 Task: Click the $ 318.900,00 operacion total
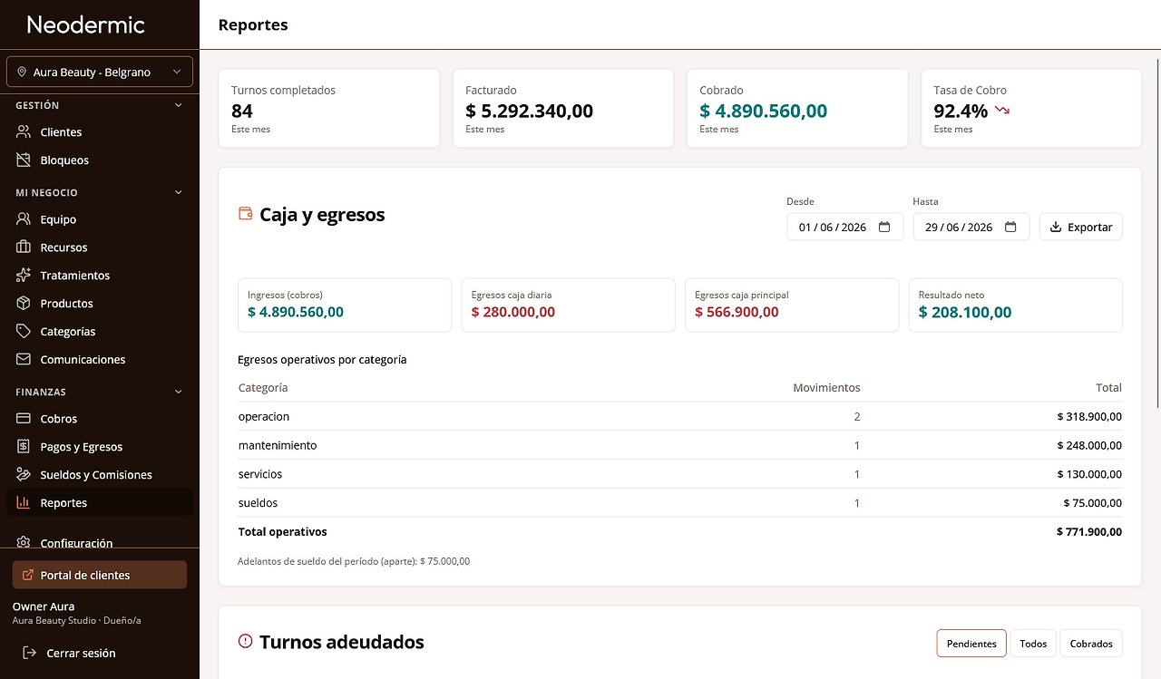click(1089, 417)
